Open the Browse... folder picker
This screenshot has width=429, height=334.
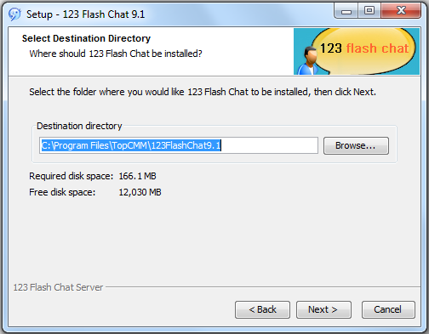click(x=356, y=145)
